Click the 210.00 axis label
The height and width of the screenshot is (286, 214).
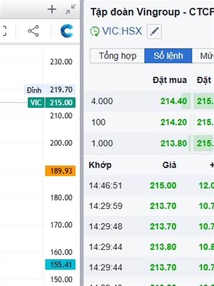click(x=61, y=115)
